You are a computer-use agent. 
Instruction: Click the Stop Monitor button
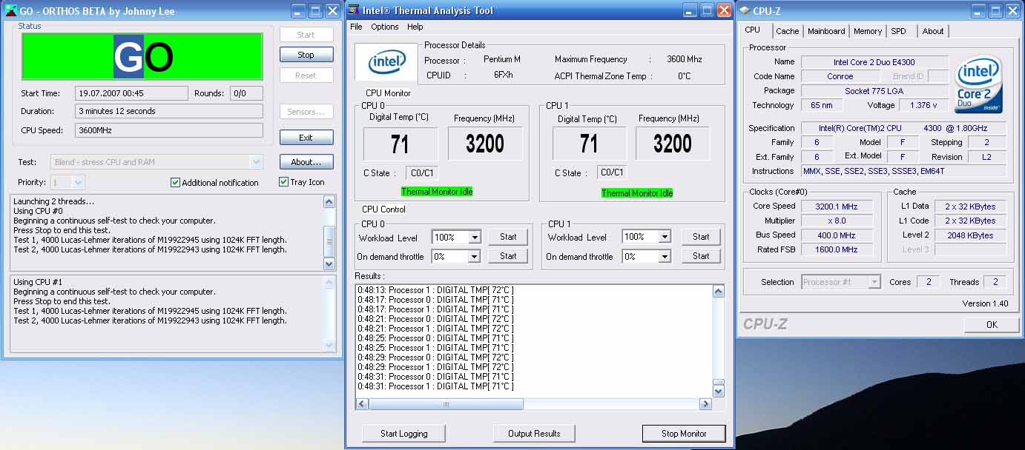tap(684, 434)
